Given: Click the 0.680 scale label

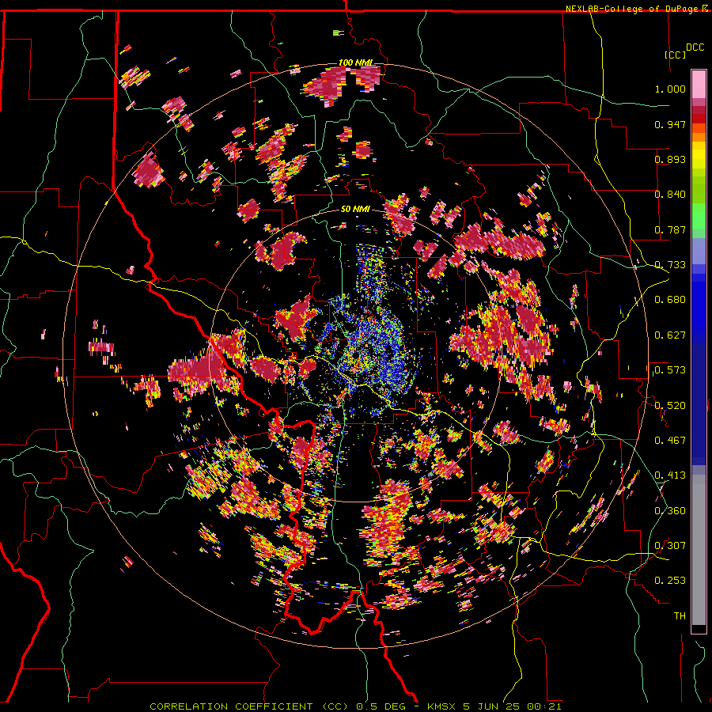Looking at the screenshot, I should click(670, 300).
